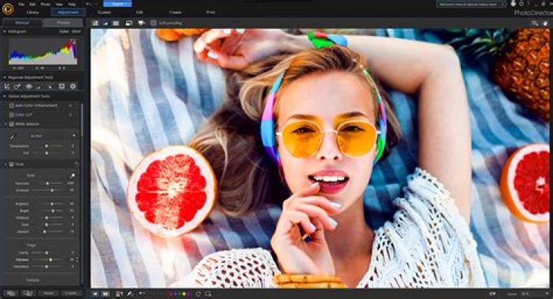Click the rotate photo icon in bottom bar

point(198,294)
